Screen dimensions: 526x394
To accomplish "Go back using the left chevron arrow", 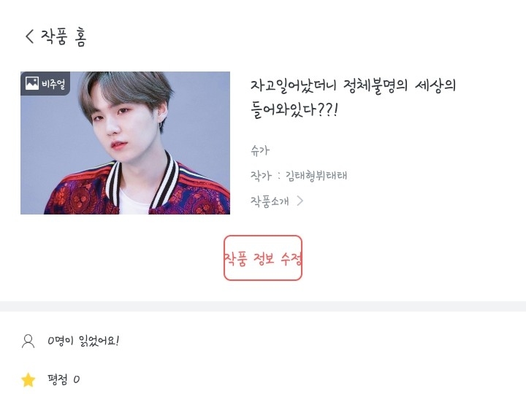I will (29, 36).
